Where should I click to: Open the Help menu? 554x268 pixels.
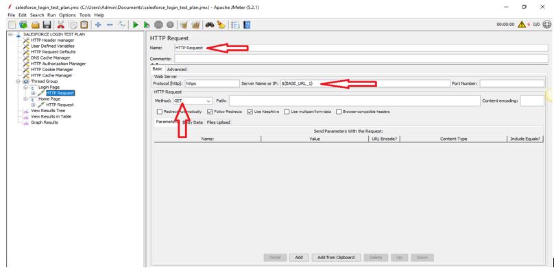click(99, 15)
